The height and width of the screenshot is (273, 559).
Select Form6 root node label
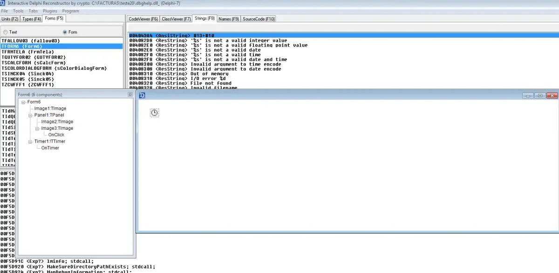coord(34,102)
